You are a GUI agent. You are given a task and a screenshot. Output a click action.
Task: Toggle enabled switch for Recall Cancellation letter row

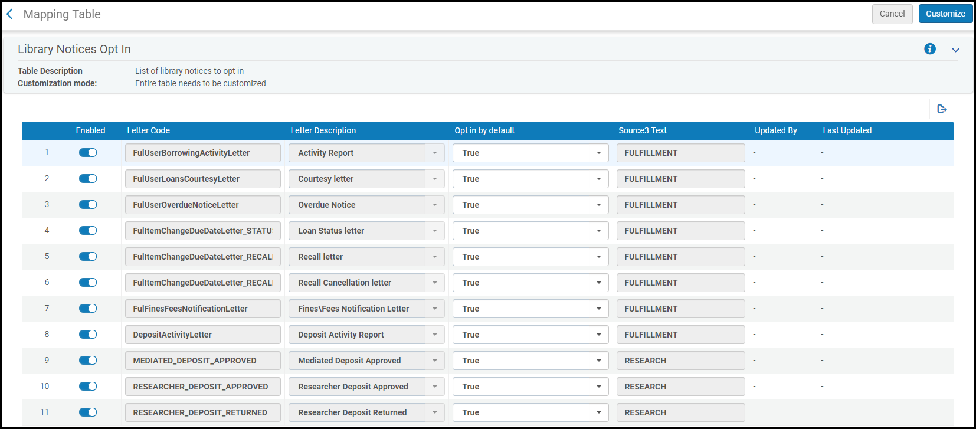(88, 283)
